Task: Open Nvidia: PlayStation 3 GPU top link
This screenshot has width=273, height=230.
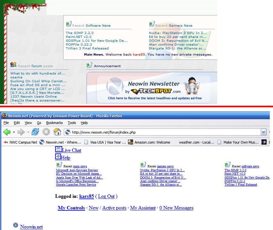Action: pyautogui.click(x=178, y=33)
